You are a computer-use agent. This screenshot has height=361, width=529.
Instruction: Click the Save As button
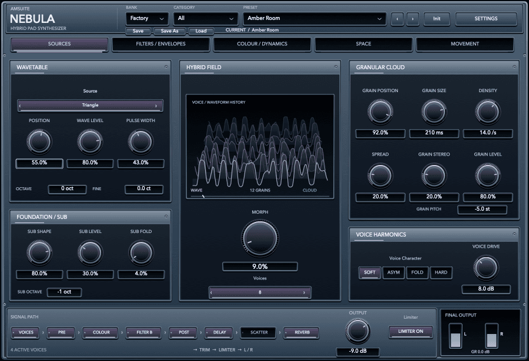[x=169, y=31]
